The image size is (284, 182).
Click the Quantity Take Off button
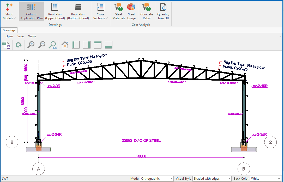pos(163,12)
